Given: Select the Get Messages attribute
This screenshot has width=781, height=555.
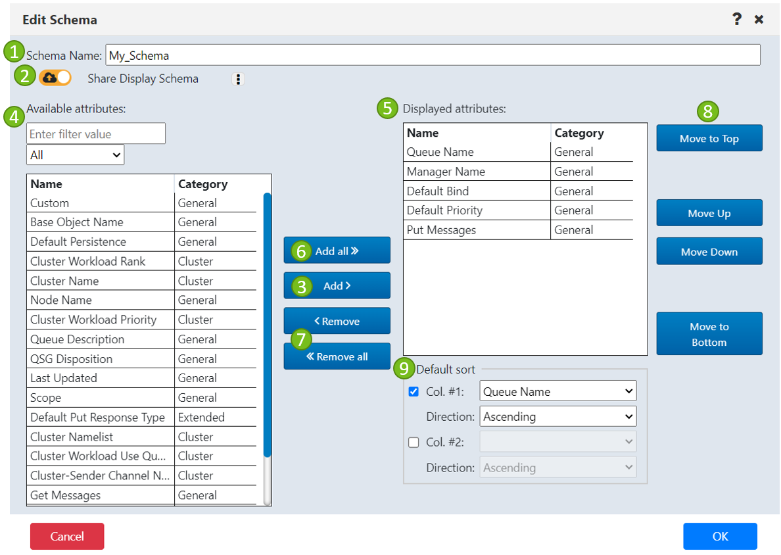Looking at the screenshot, I should 141,495.
